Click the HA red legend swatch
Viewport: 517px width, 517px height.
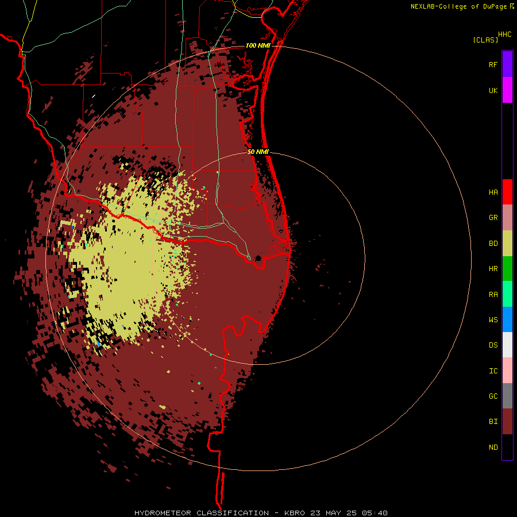tap(507, 192)
